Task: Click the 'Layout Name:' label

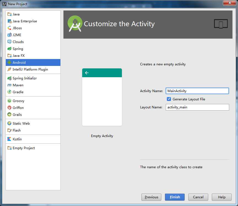Action: pyautogui.click(x=151, y=107)
